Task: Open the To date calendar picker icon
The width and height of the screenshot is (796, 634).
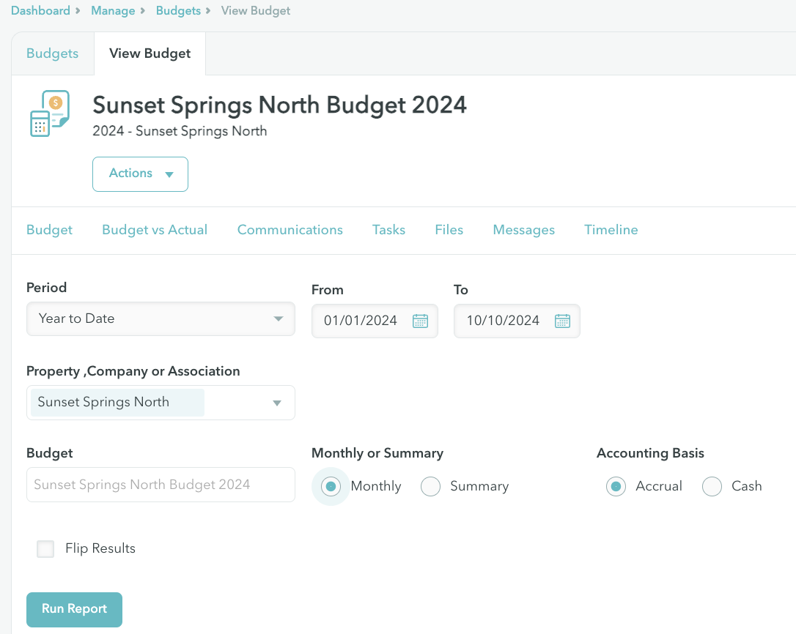Action: (562, 321)
